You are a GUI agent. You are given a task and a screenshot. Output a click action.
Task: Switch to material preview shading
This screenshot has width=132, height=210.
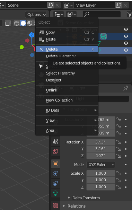[x=30, y=23]
